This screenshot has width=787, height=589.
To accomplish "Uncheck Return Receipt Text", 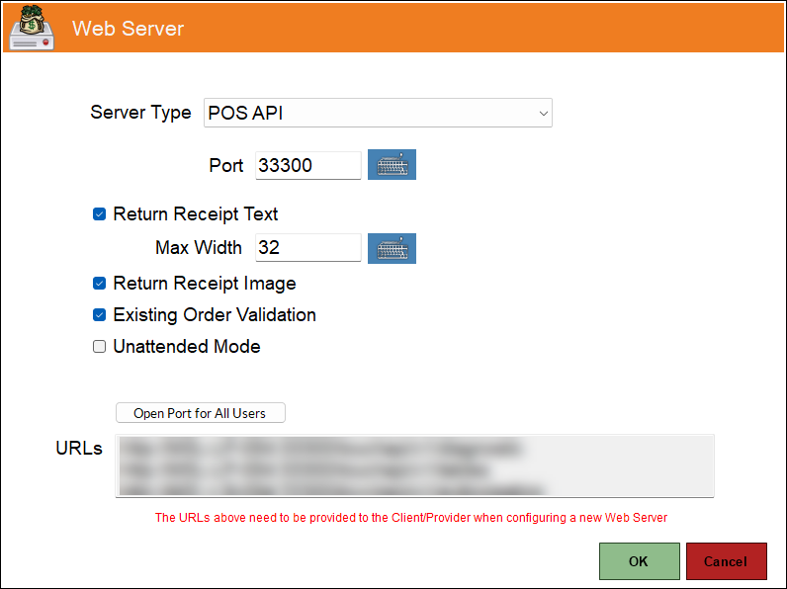I will point(99,214).
